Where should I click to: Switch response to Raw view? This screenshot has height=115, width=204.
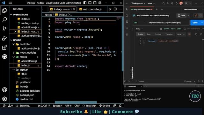coord(149,34)
